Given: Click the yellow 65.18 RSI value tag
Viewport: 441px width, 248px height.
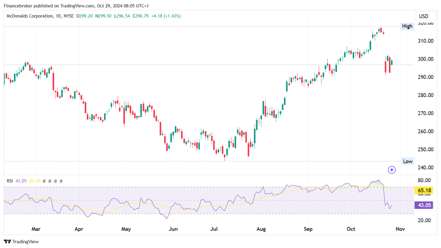Looking at the screenshot, I should (424, 190).
